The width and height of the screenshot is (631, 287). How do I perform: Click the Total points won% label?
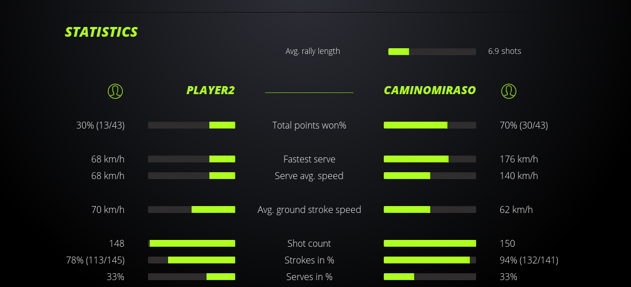(x=309, y=125)
